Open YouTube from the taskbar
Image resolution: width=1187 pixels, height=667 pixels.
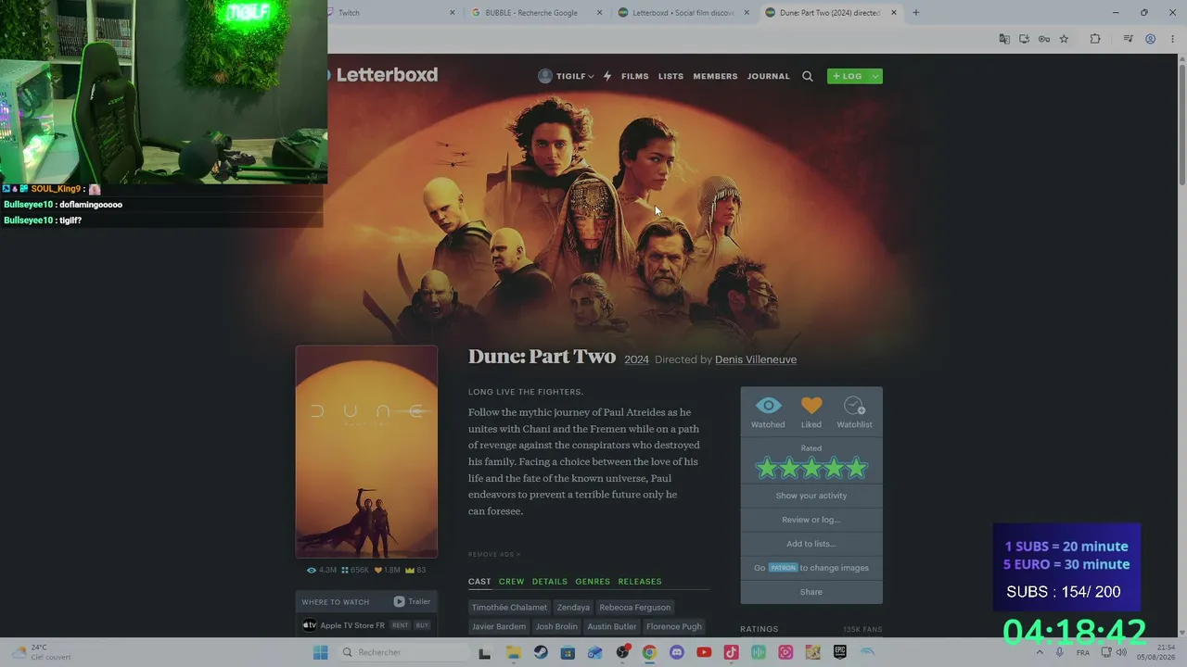[704, 652]
